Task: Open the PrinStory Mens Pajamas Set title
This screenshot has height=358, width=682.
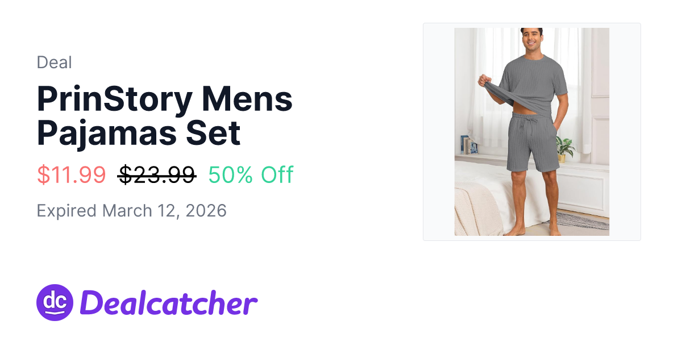Action: point(165,116)
